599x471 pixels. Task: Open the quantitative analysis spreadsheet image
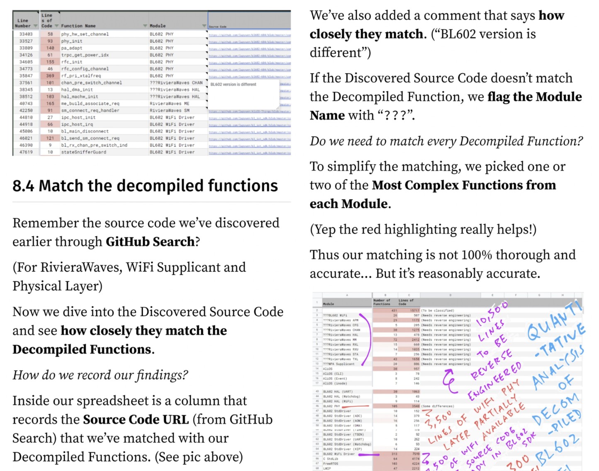point(448,381)
